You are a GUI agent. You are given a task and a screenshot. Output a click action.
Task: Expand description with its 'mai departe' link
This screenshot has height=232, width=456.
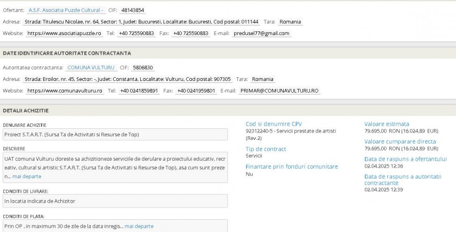coord(27,176)
